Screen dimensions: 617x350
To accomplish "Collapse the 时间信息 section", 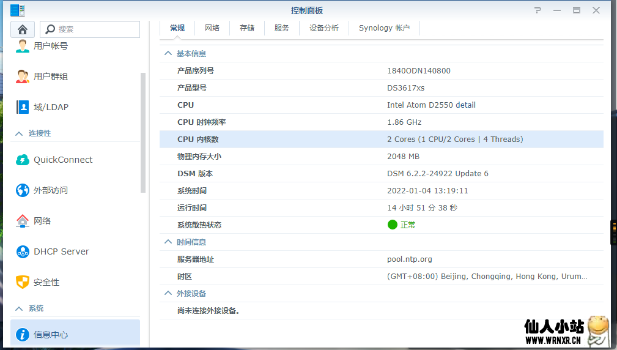I will point(168,242).
